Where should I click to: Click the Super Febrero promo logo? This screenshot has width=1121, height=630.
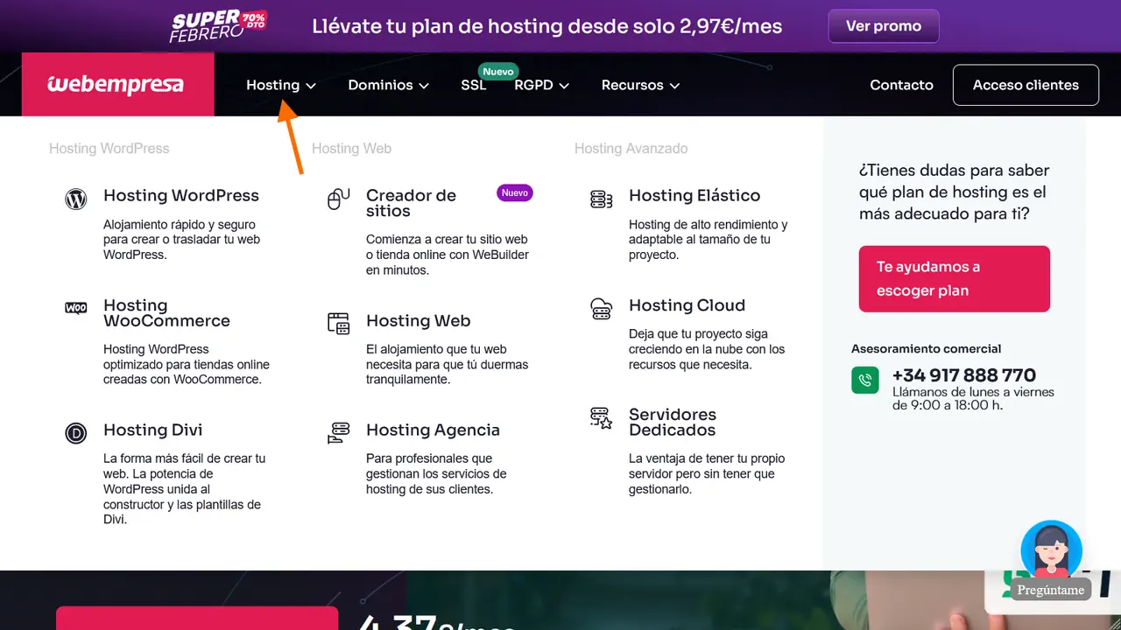click(x=219, y=26)
